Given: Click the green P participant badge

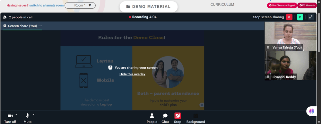Looking at the screenshot, I should tap(300, 17).
